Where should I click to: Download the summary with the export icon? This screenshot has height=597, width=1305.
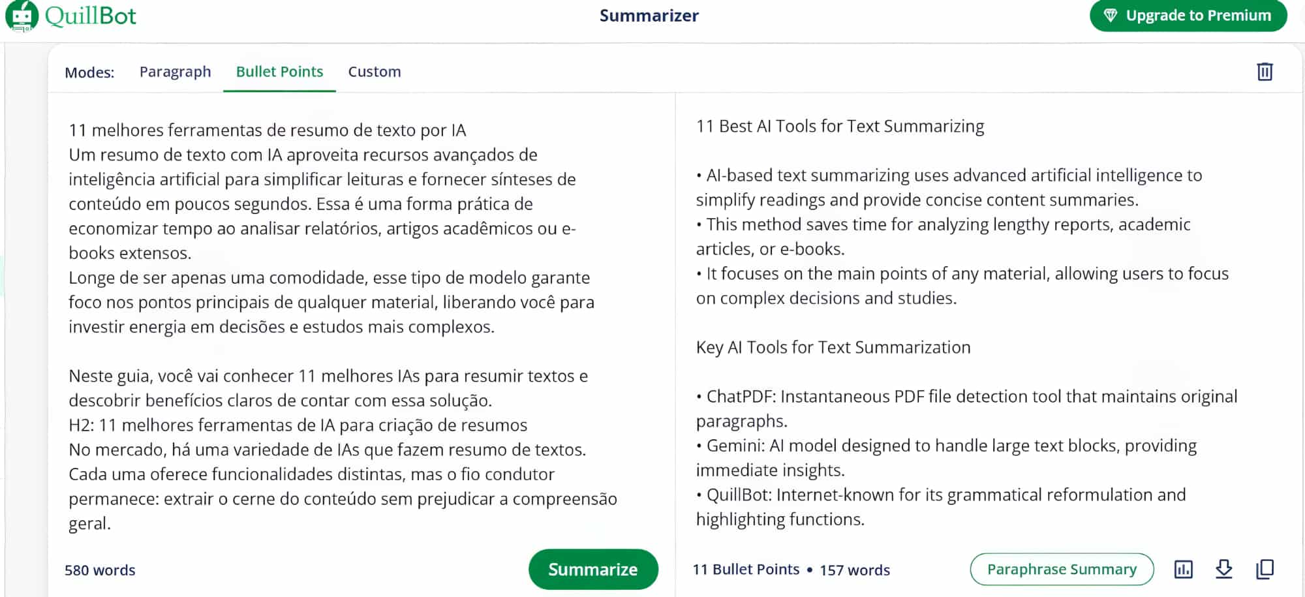pos(1224,569)
